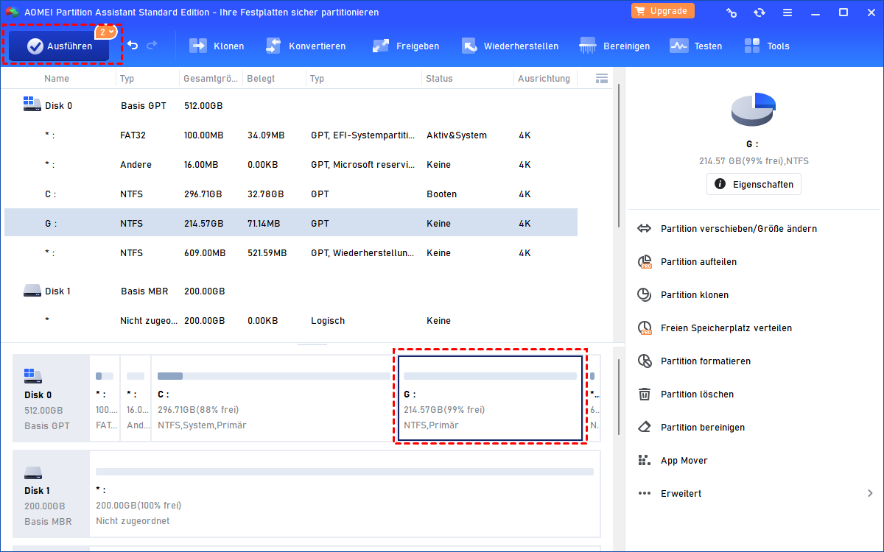Open Eigenschaften of partition G
The image size is (884, 552).
754,184
